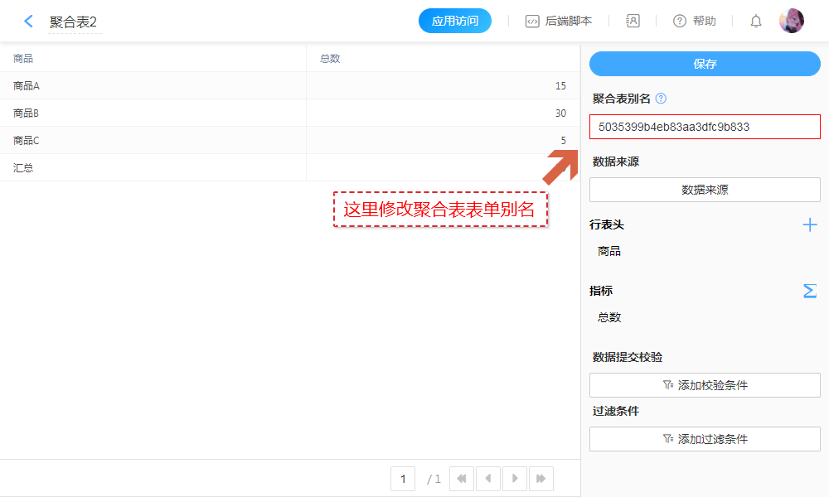Jump to last page in pagination
Image resolution: width=829 pixels, height=497 pixels.
541,479
